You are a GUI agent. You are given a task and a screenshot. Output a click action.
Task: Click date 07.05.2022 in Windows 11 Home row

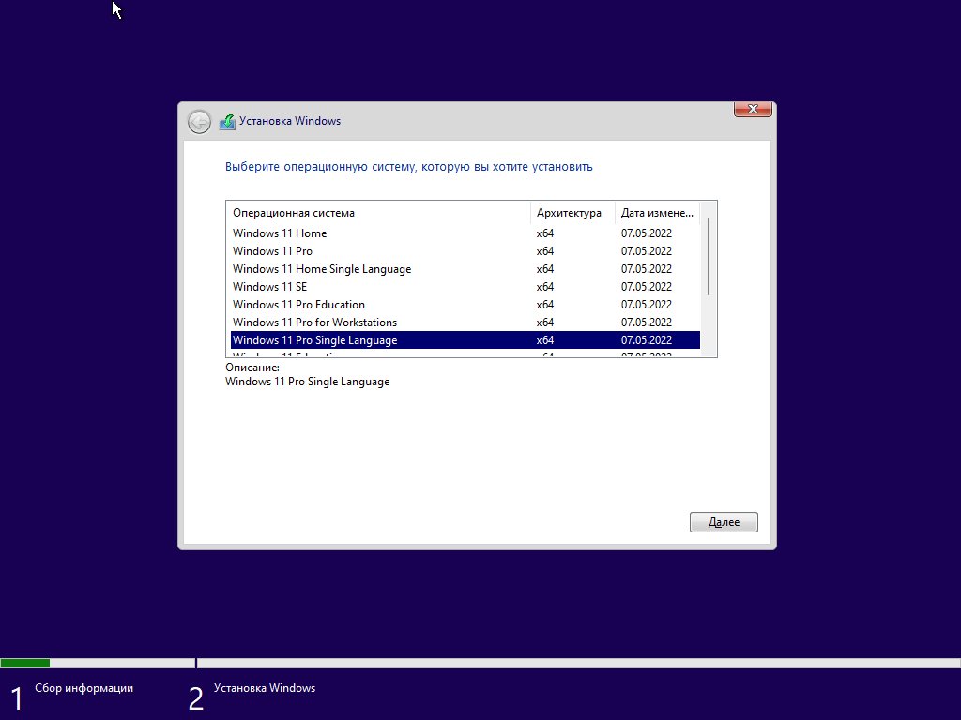coord(646,233)
